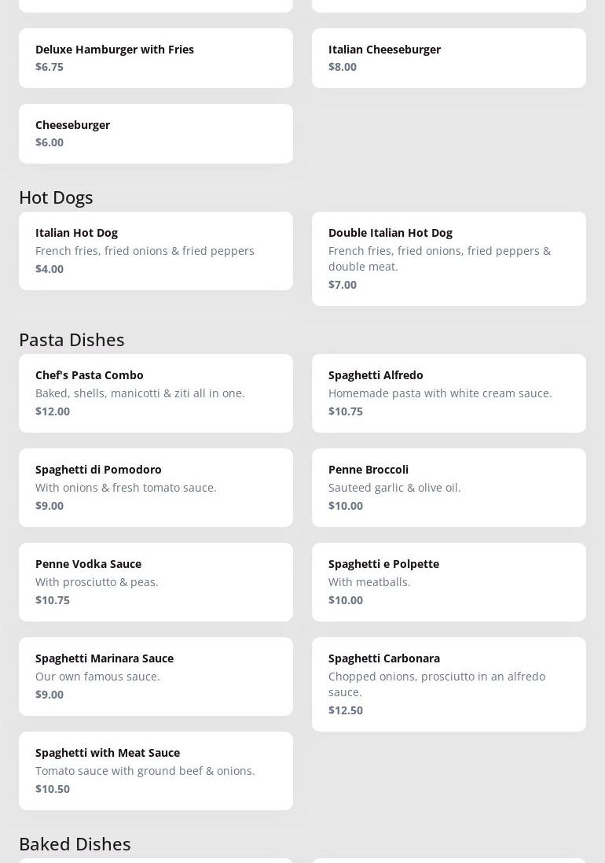Select Double Italian Hot Dog

tap(449, 258)
